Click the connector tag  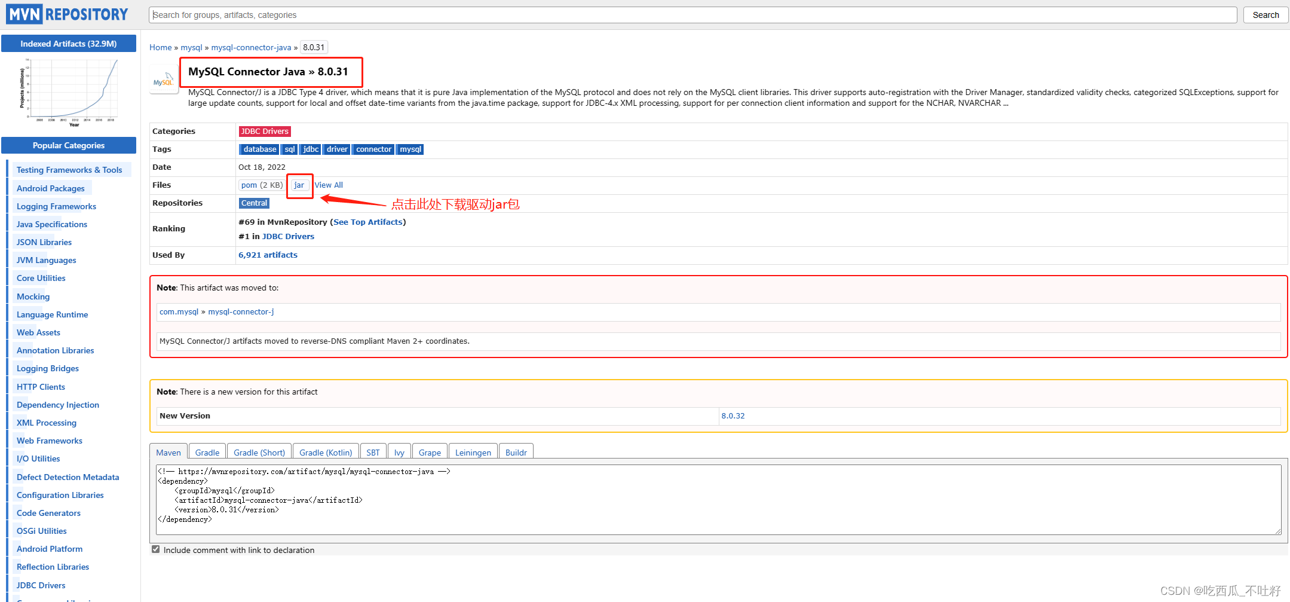coord(374,149)
